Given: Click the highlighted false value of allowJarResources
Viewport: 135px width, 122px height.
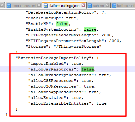Looking at the screenshot, I should [88, 69].
